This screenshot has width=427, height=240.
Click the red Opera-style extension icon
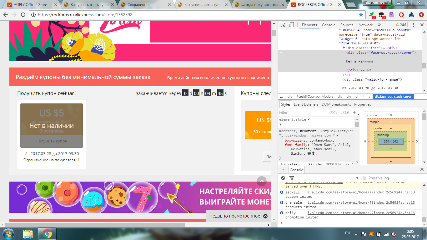click(401, 15)
